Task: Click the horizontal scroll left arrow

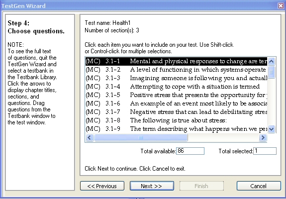Action: [90, 137]
